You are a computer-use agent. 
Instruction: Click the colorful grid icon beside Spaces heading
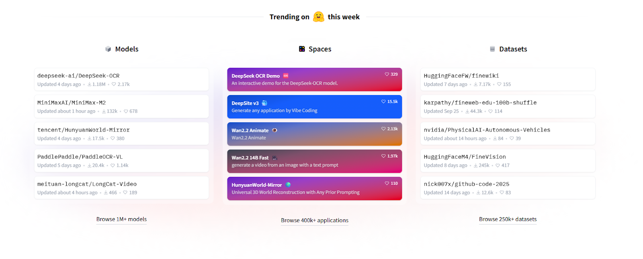(x=301, y=49)
